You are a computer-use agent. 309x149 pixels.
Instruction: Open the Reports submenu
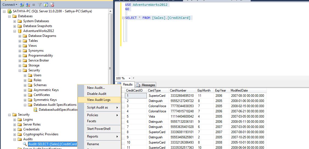pyautogui.click(x=99, y=136)
